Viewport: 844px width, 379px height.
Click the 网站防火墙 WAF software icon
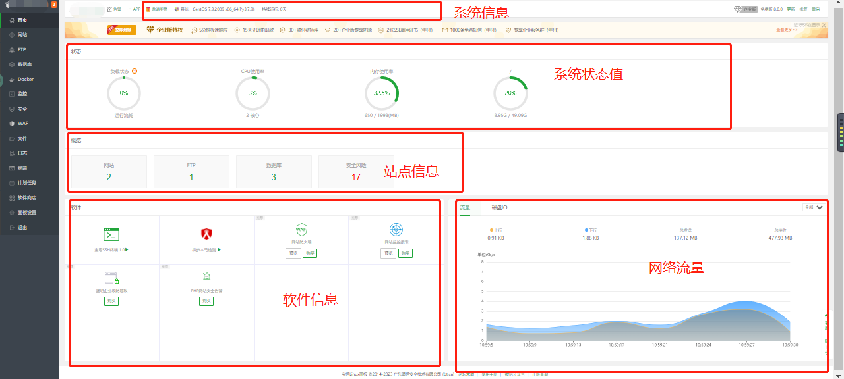[301, 230]
